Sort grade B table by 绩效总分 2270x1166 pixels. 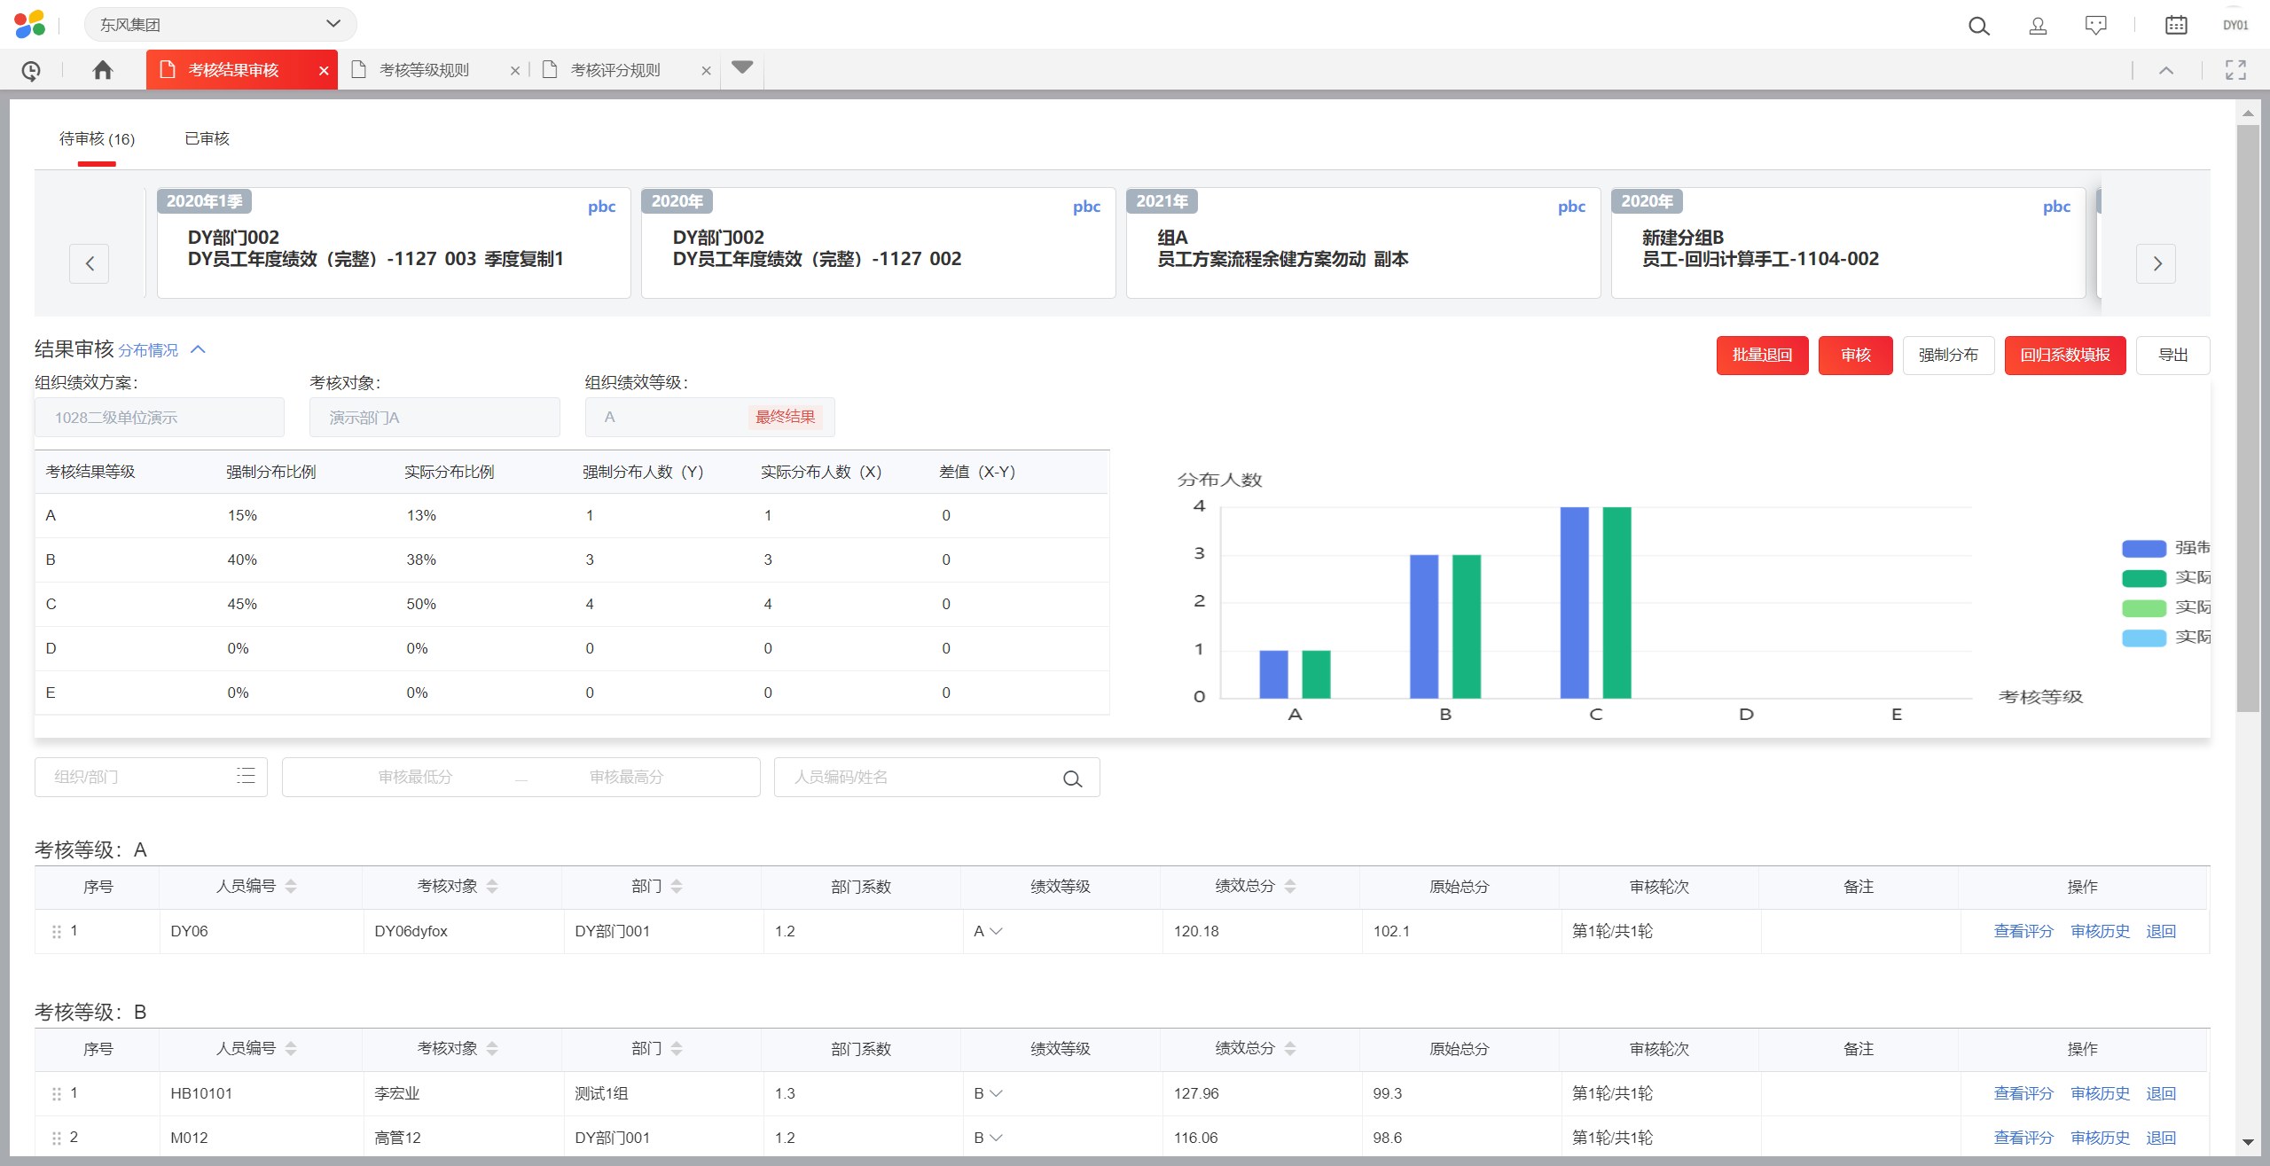1290,1049
